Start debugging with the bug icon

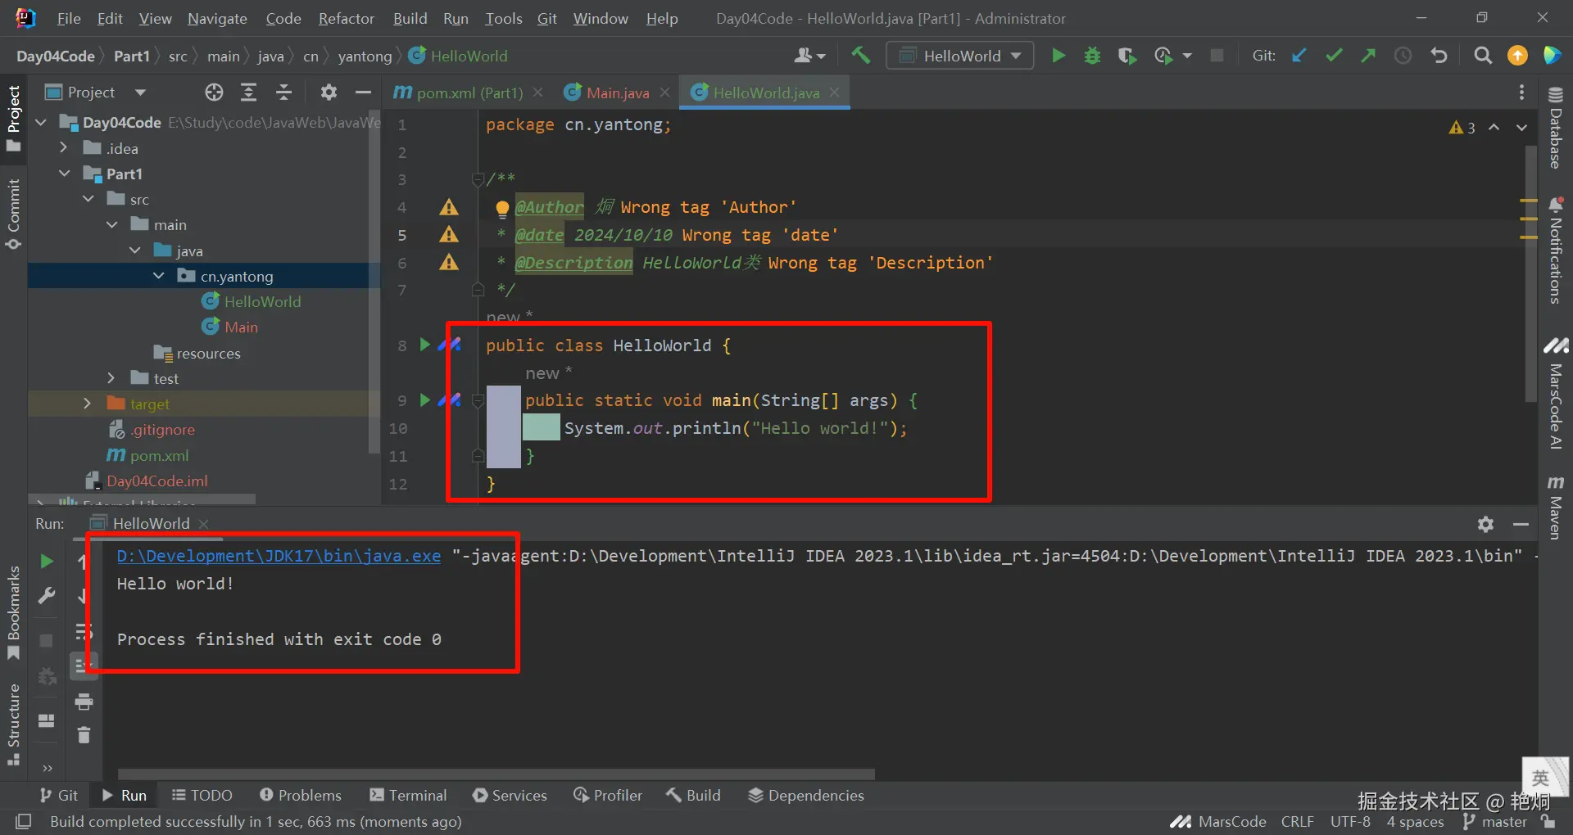(1092, 56)
